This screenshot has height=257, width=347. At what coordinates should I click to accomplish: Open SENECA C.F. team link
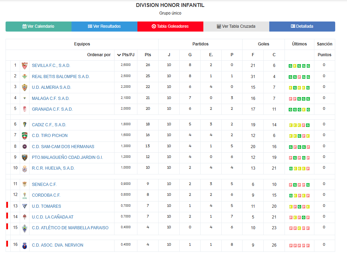(44, 185)
